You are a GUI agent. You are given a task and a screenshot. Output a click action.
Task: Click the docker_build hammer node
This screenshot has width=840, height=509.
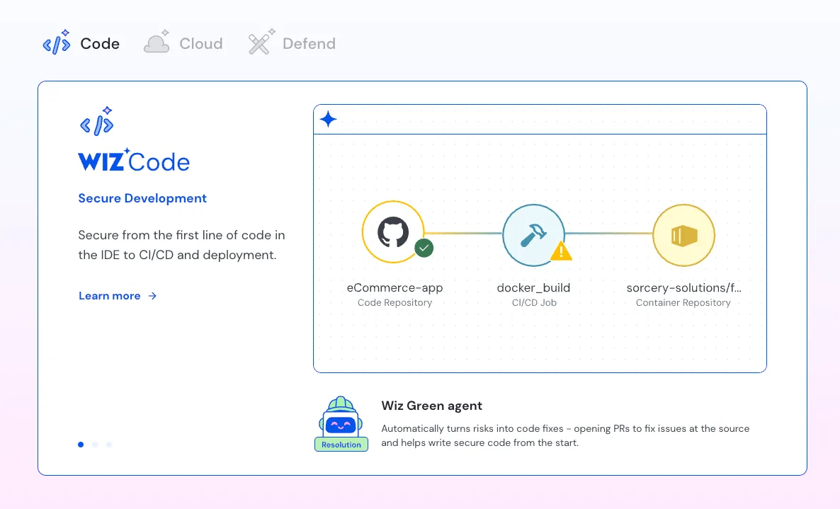(533, 235)
